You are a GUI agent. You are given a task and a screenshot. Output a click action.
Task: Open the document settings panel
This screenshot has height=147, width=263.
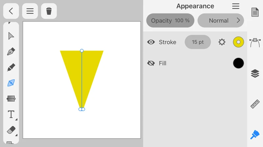255,12
